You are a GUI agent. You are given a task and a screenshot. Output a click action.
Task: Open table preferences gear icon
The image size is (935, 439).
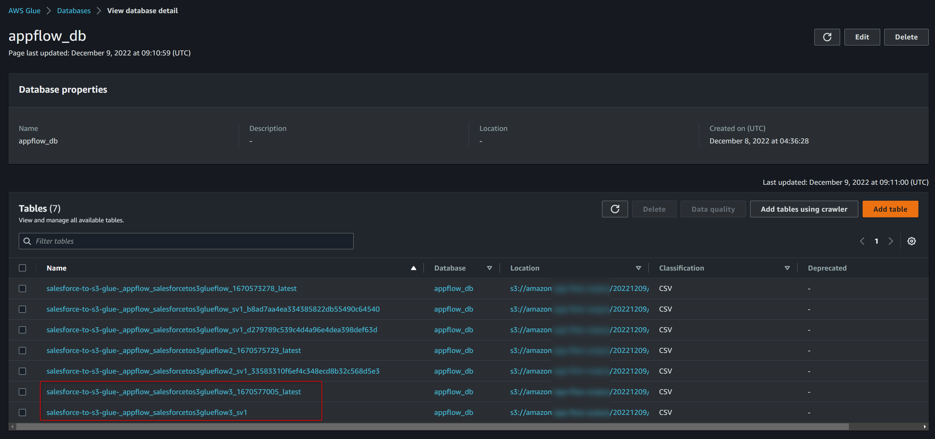pyautogui.click(x=911, y=241)
